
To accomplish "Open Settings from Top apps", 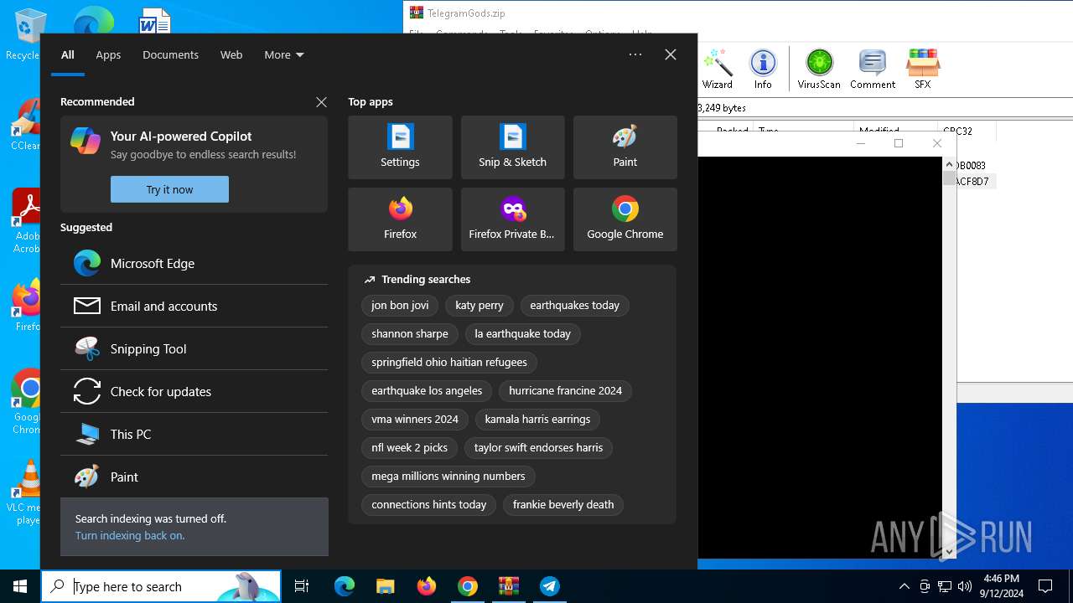I will pyautogui.click(x=400, y=147).
